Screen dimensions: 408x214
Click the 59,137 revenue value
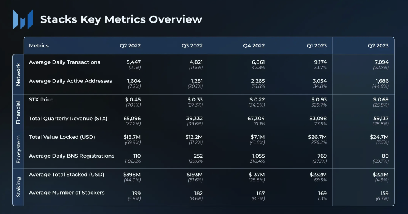coord(381,119)
